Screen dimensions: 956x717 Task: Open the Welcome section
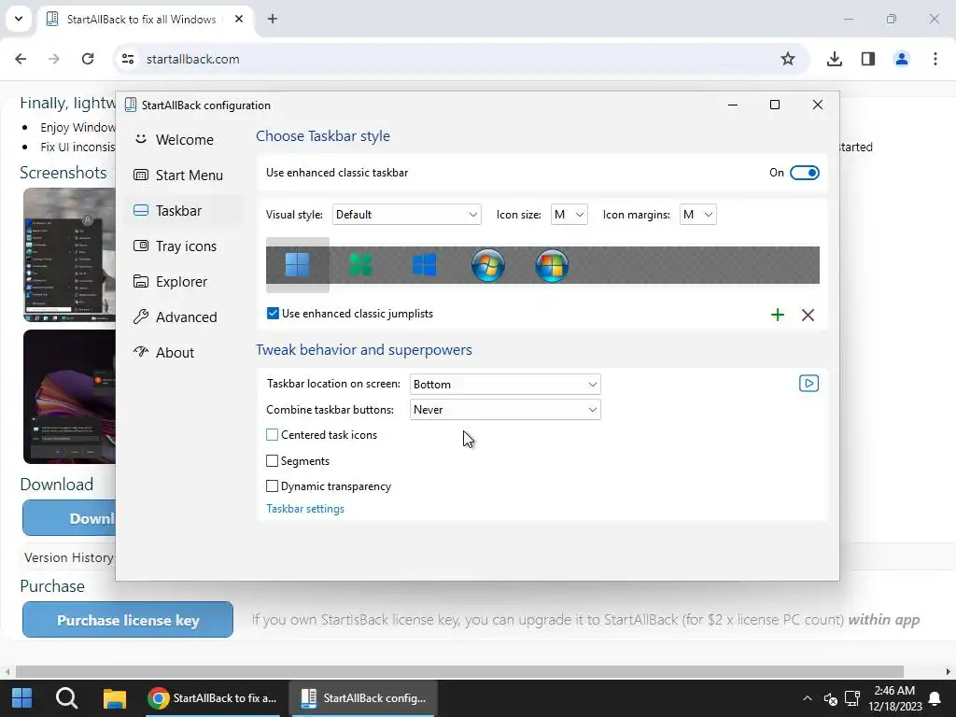click(x=183, y=140)
